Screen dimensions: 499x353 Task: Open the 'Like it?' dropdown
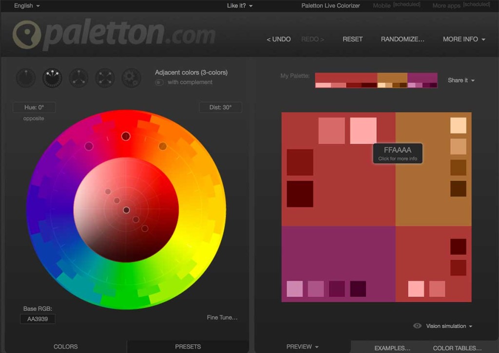point(240,6)
